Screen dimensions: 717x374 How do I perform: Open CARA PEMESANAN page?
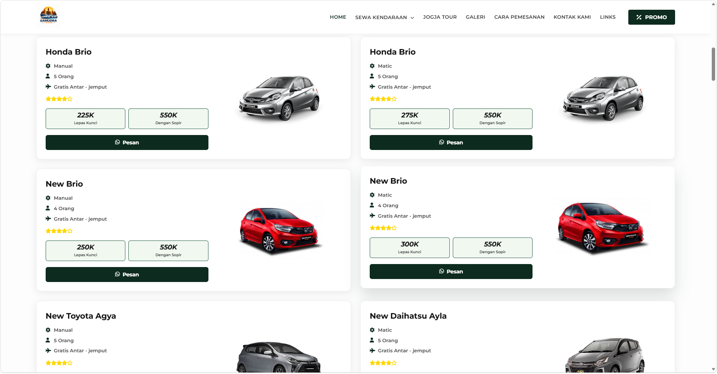519,17
